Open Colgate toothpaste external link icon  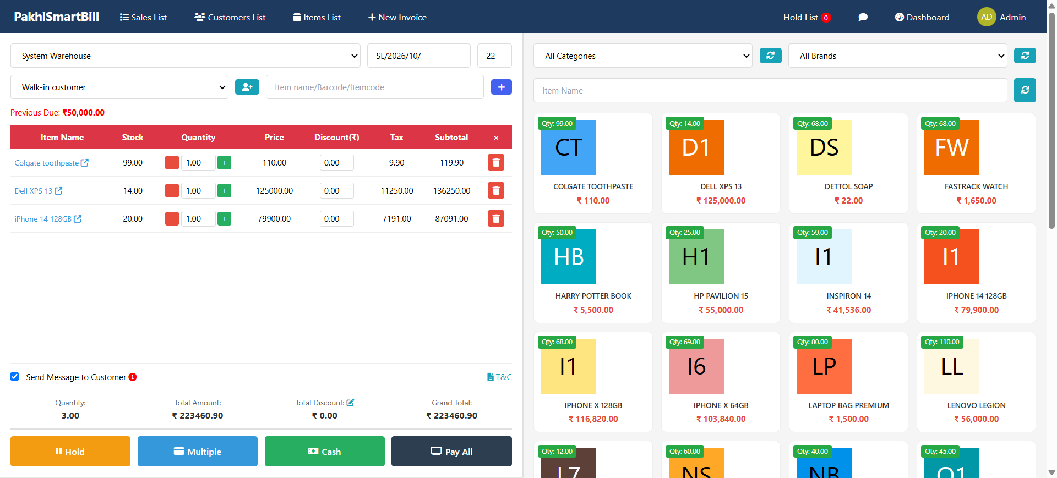pos(85,163)
